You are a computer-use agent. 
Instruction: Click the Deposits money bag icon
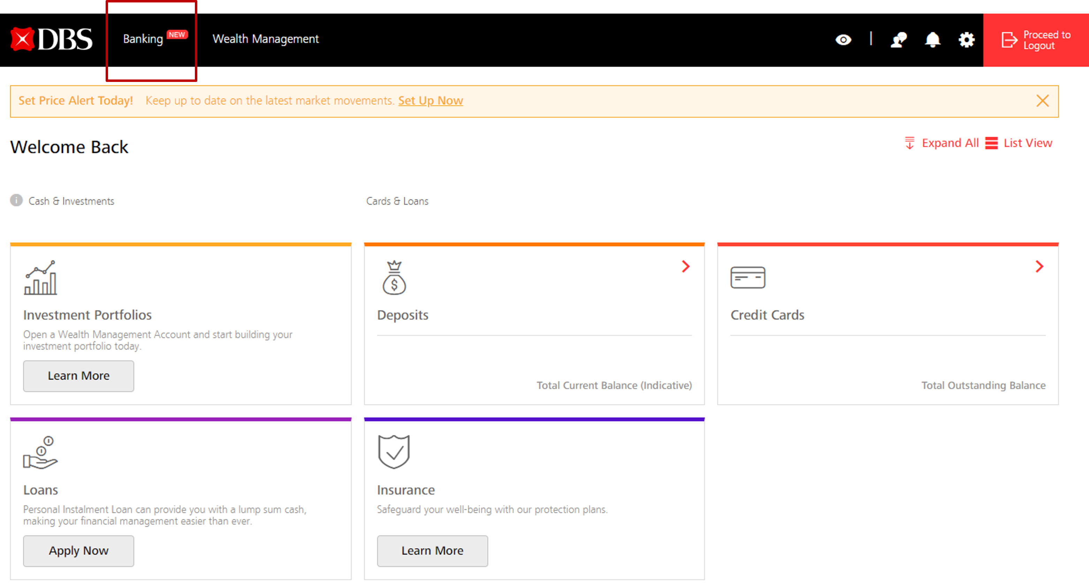click(394, 278)
